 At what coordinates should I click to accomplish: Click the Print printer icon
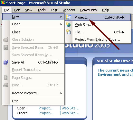click(x=6, y=85)
